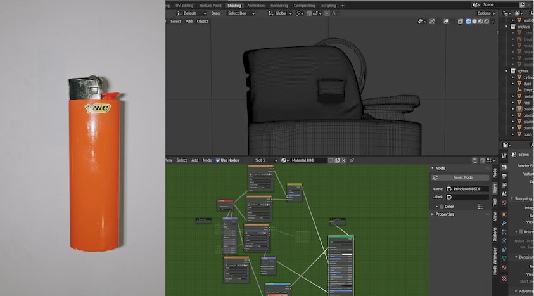The height and width of the screenshot is (296, 534).
Task: Open the Scripting workspace tab
Action: pyautogui.click(x=328, y=6)
